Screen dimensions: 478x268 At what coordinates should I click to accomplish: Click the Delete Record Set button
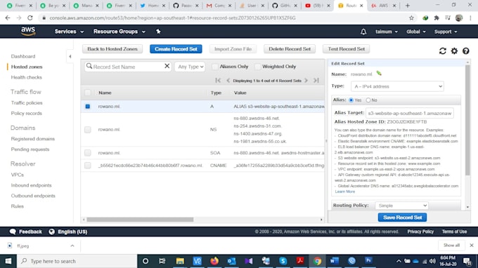(x=290, y=49)
